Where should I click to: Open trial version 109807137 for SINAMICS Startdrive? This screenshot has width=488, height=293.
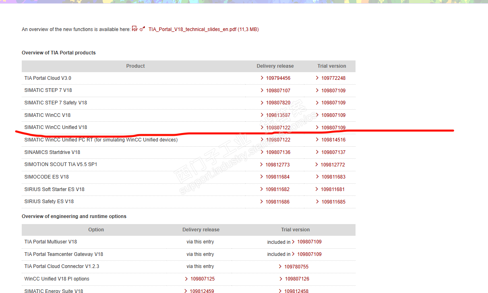[333, 152]
